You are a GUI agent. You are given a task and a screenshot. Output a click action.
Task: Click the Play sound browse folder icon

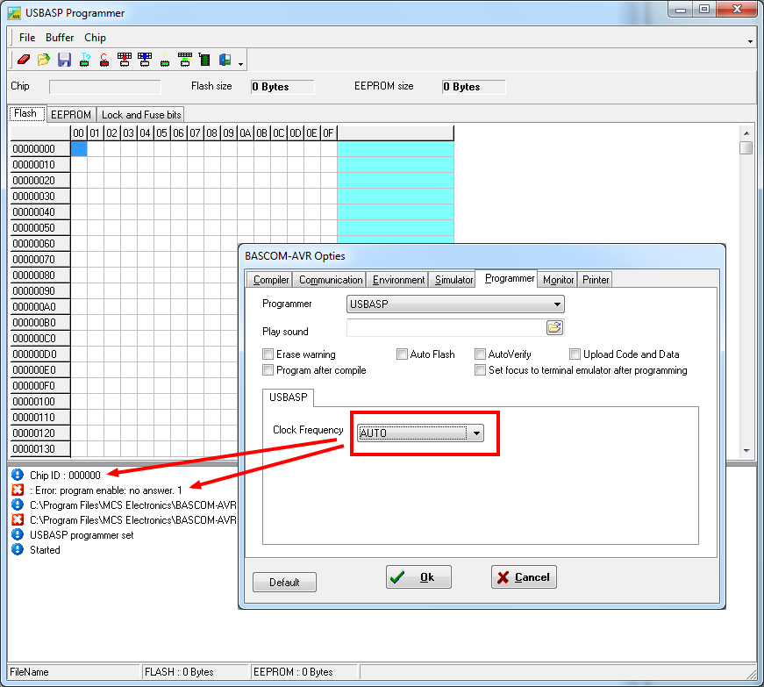(554, 327)
